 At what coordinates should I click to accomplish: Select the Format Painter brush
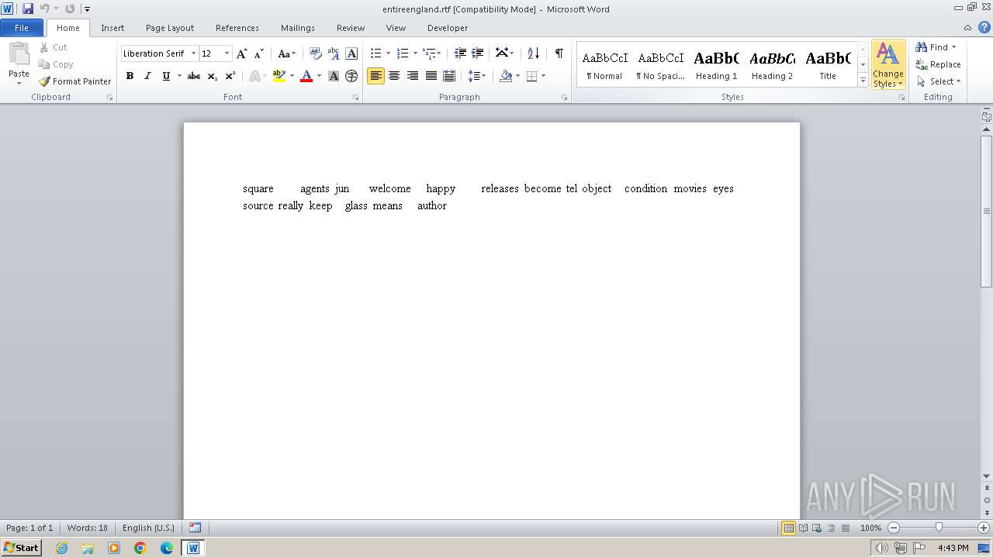(44, 81)
